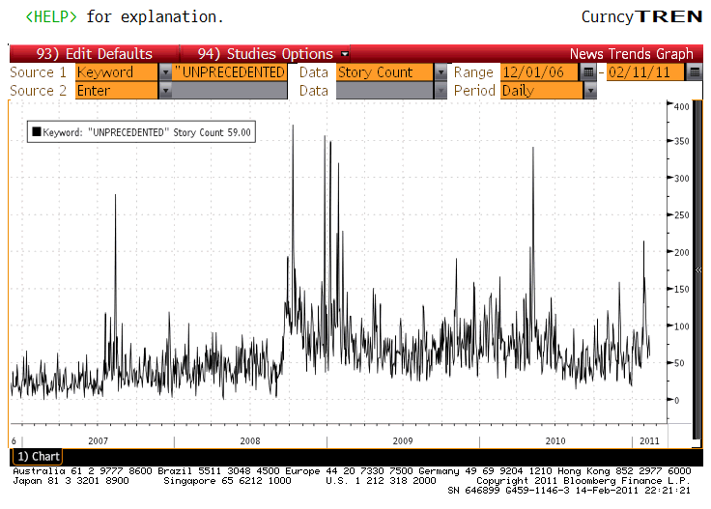Click the 150 y-axis value
The image size is (711, 509).
click(681, 289)
